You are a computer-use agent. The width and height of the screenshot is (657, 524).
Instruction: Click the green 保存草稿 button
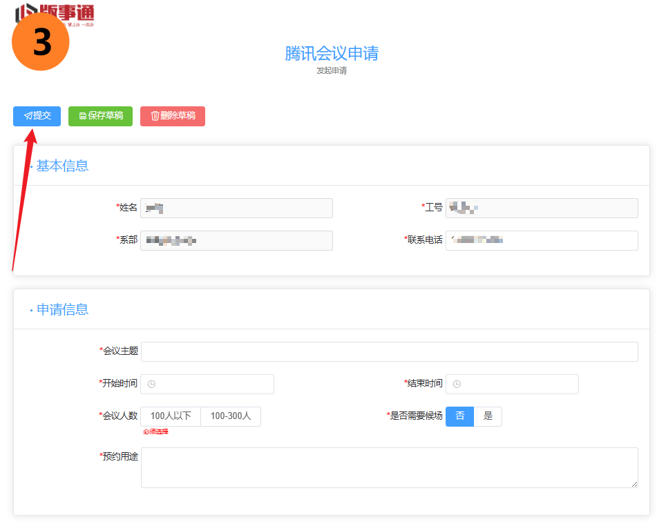tap(101, 116)
